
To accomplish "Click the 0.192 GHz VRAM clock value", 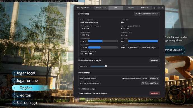I will [x=84, y=35].
